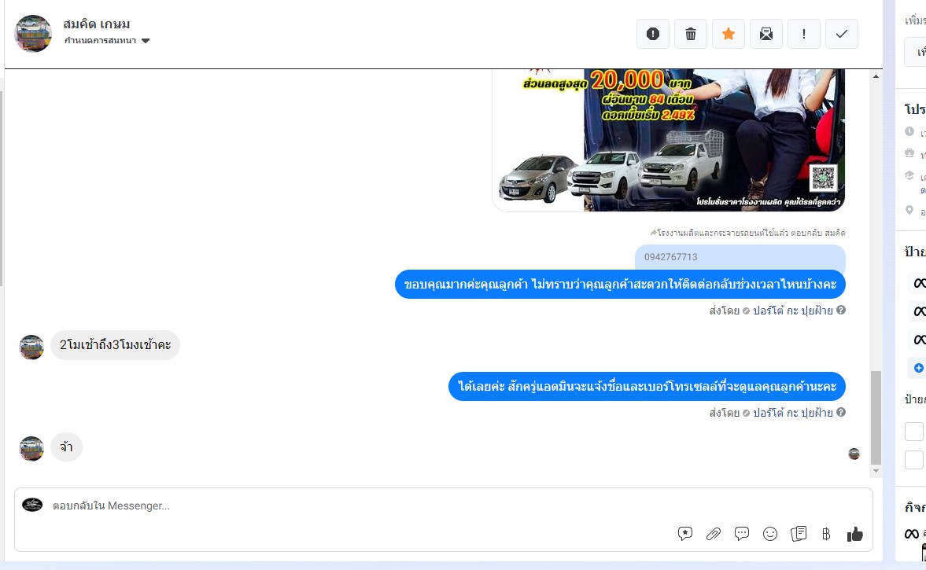Open help icon under ได้เลยค่ะ message
The image size is (926, 570).
coord(841,412)
